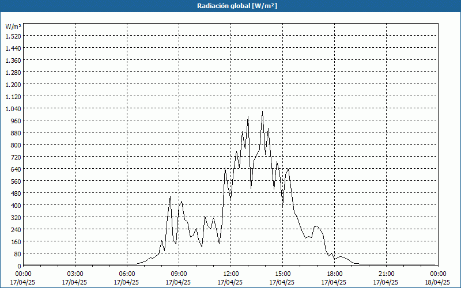461x288 pixels.
Task: Click the 18/04/25 date label
Action: [x=438, y=282]
